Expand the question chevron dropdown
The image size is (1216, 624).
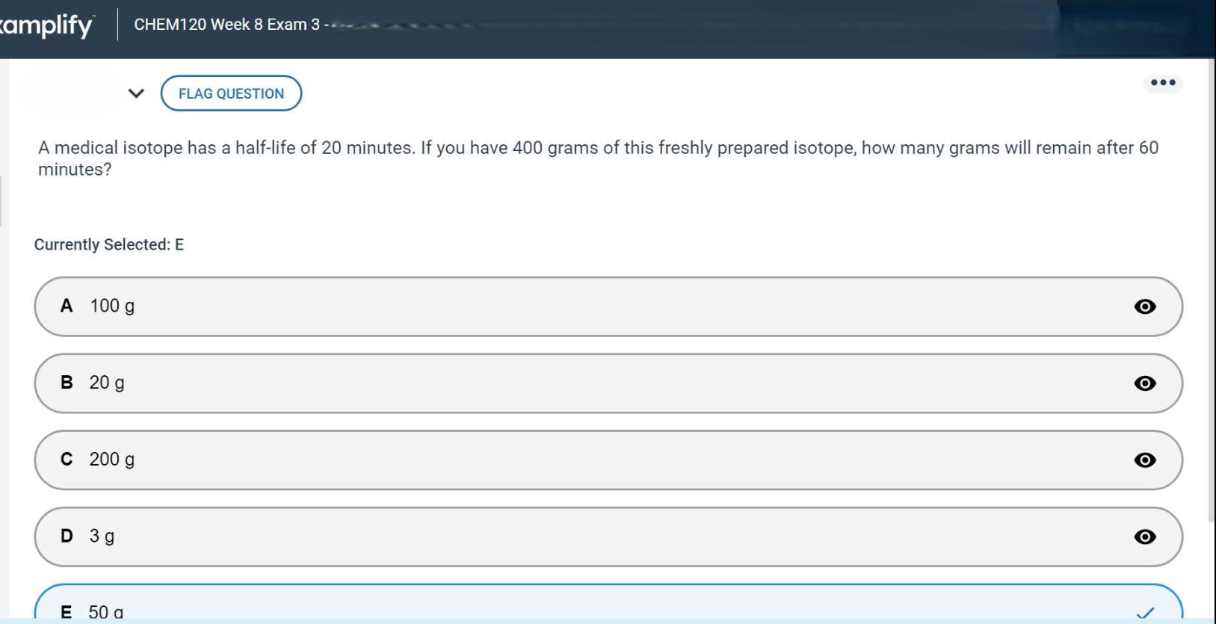[x=136, y=93]
